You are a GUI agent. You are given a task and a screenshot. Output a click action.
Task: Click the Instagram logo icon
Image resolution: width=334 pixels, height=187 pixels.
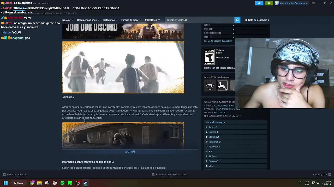click(206, 142)
